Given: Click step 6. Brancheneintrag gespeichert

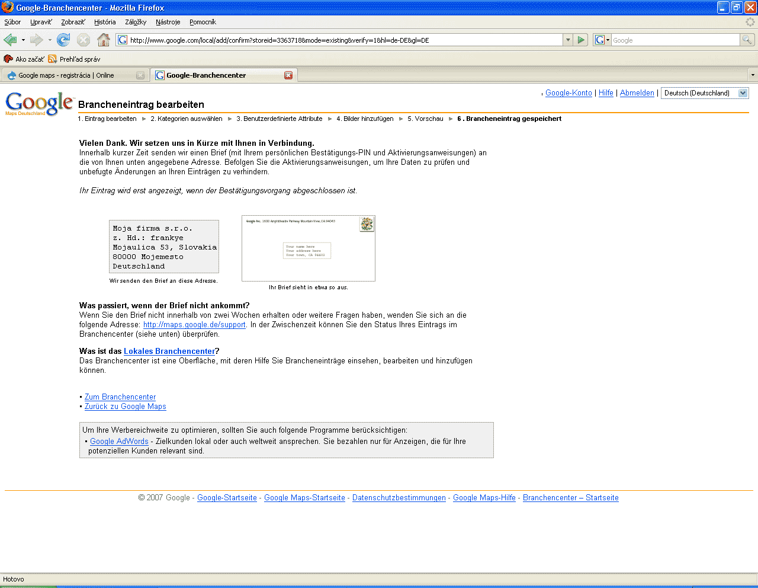Looking at the screenshot, I should pyautogui.click(x=509, y=119).
